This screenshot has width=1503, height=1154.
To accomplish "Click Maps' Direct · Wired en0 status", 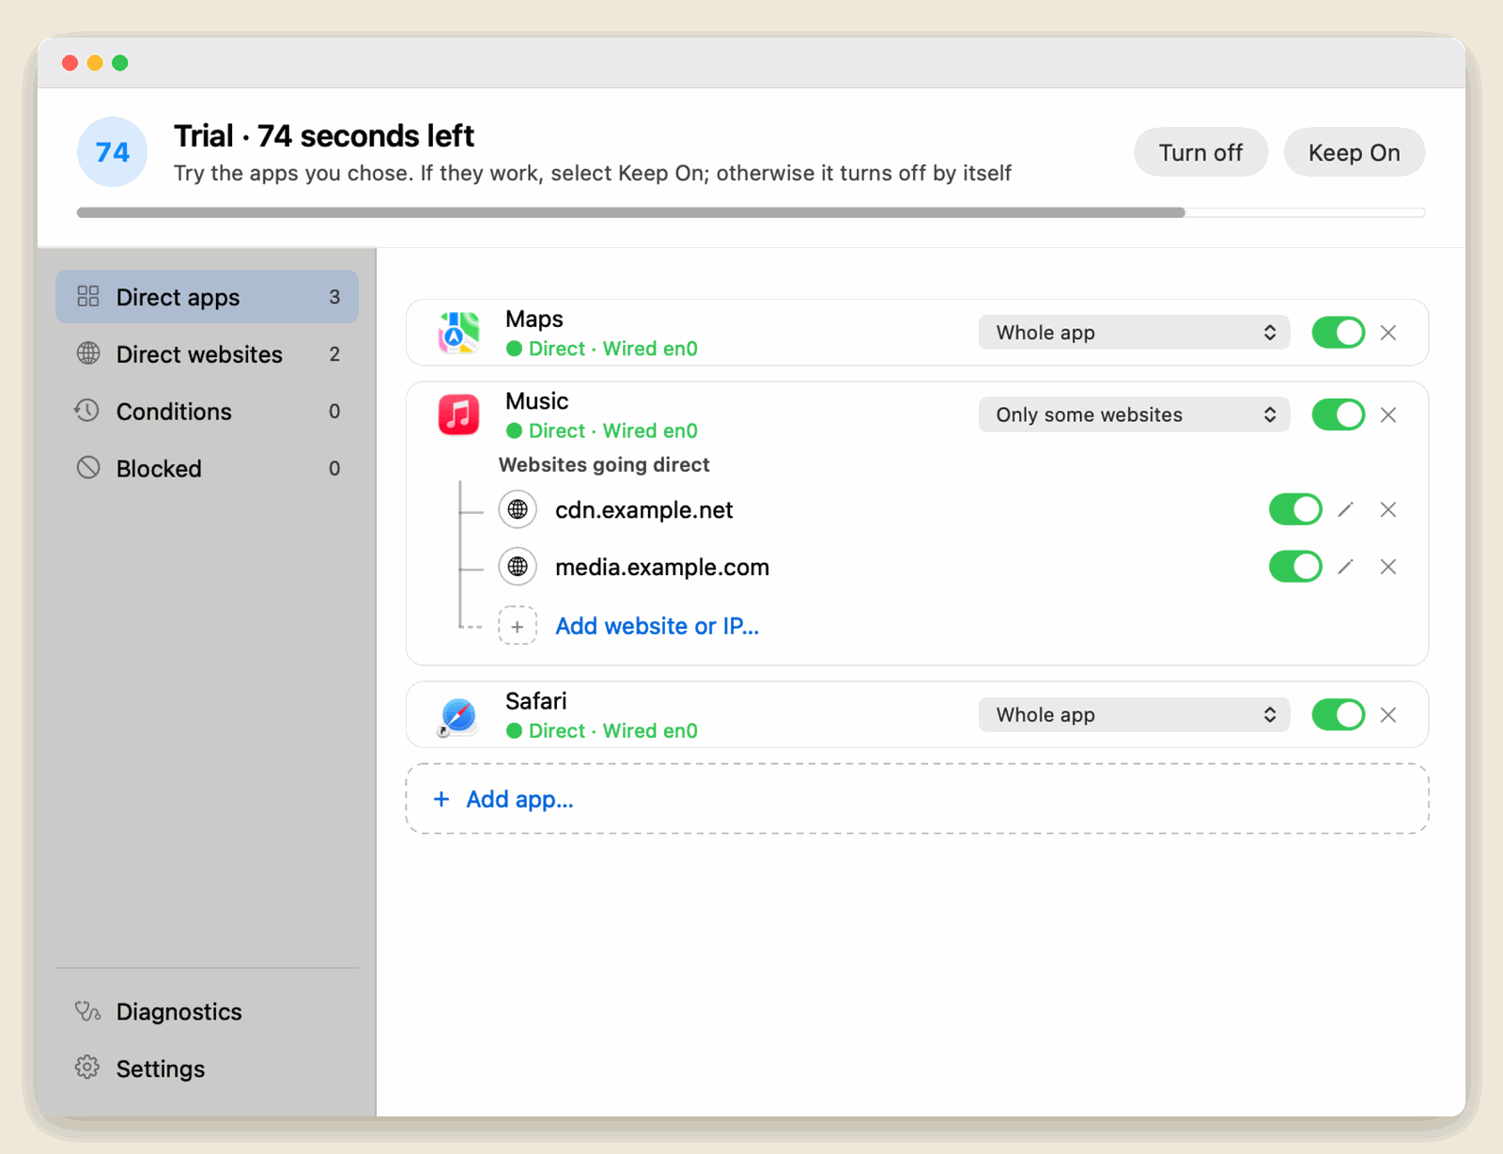I will [x=602, y=349].
